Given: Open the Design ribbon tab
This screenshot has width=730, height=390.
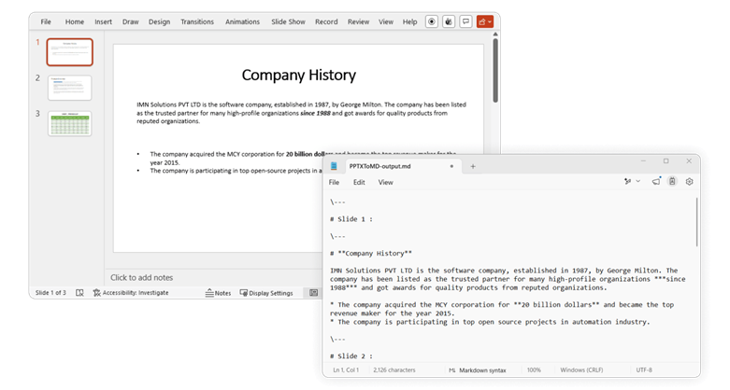Looking at the screenshot, I should (159, 21).
